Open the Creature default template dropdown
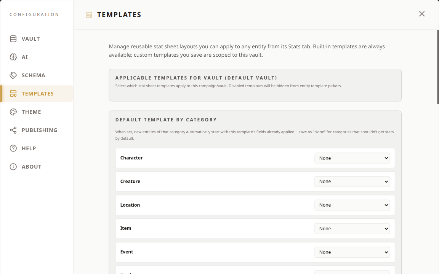Image resolution: width=439 pixels, height=274 pixels. pos(352,182)
